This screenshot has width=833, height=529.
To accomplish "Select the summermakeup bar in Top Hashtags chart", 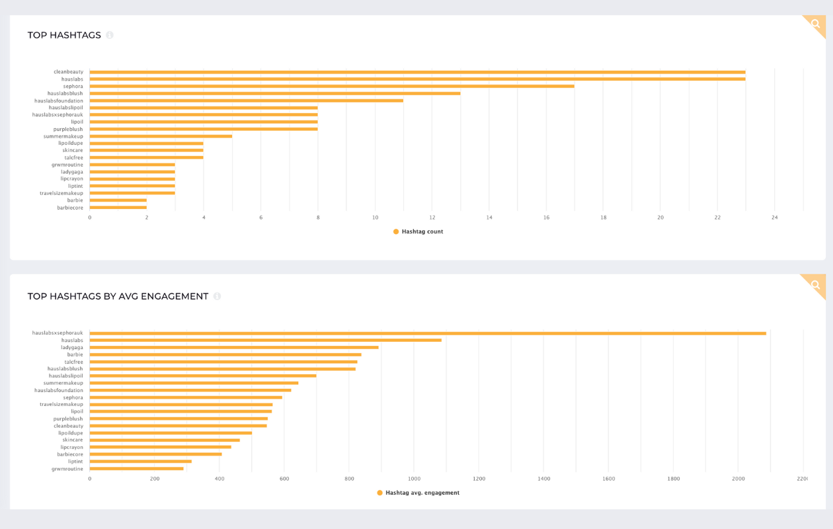I will pyautogui.click(x=161, y=136).
